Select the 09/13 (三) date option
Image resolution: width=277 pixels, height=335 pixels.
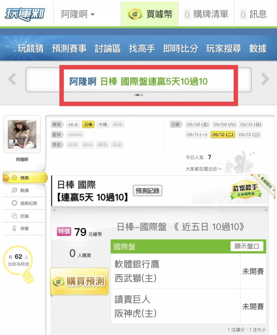[249, 135]
